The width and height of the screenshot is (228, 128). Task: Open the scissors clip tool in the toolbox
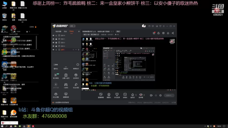[x=56, y=76]
